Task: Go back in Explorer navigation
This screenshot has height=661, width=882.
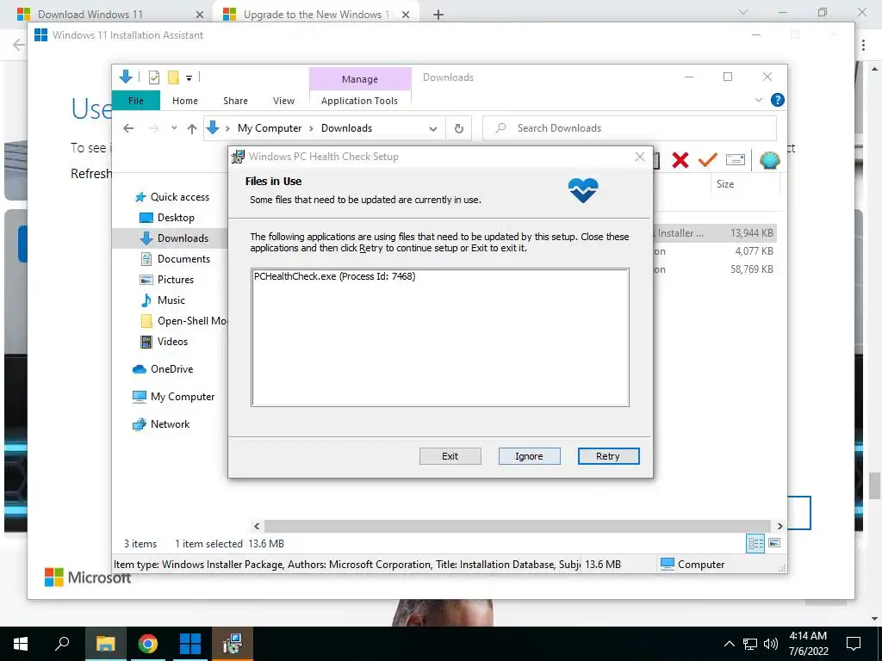Action: tap(128, 128)
